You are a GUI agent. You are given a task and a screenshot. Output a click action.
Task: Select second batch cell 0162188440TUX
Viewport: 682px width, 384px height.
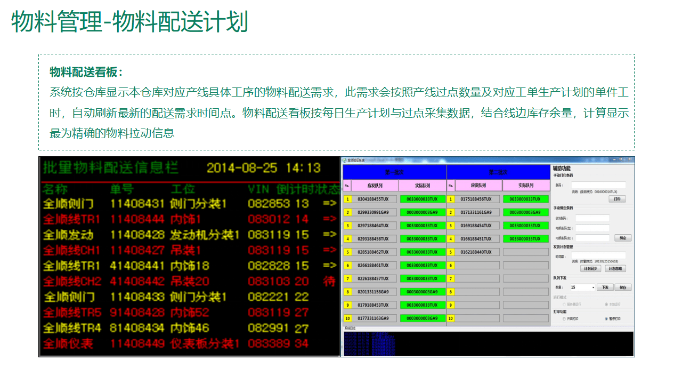click(477, 252)
